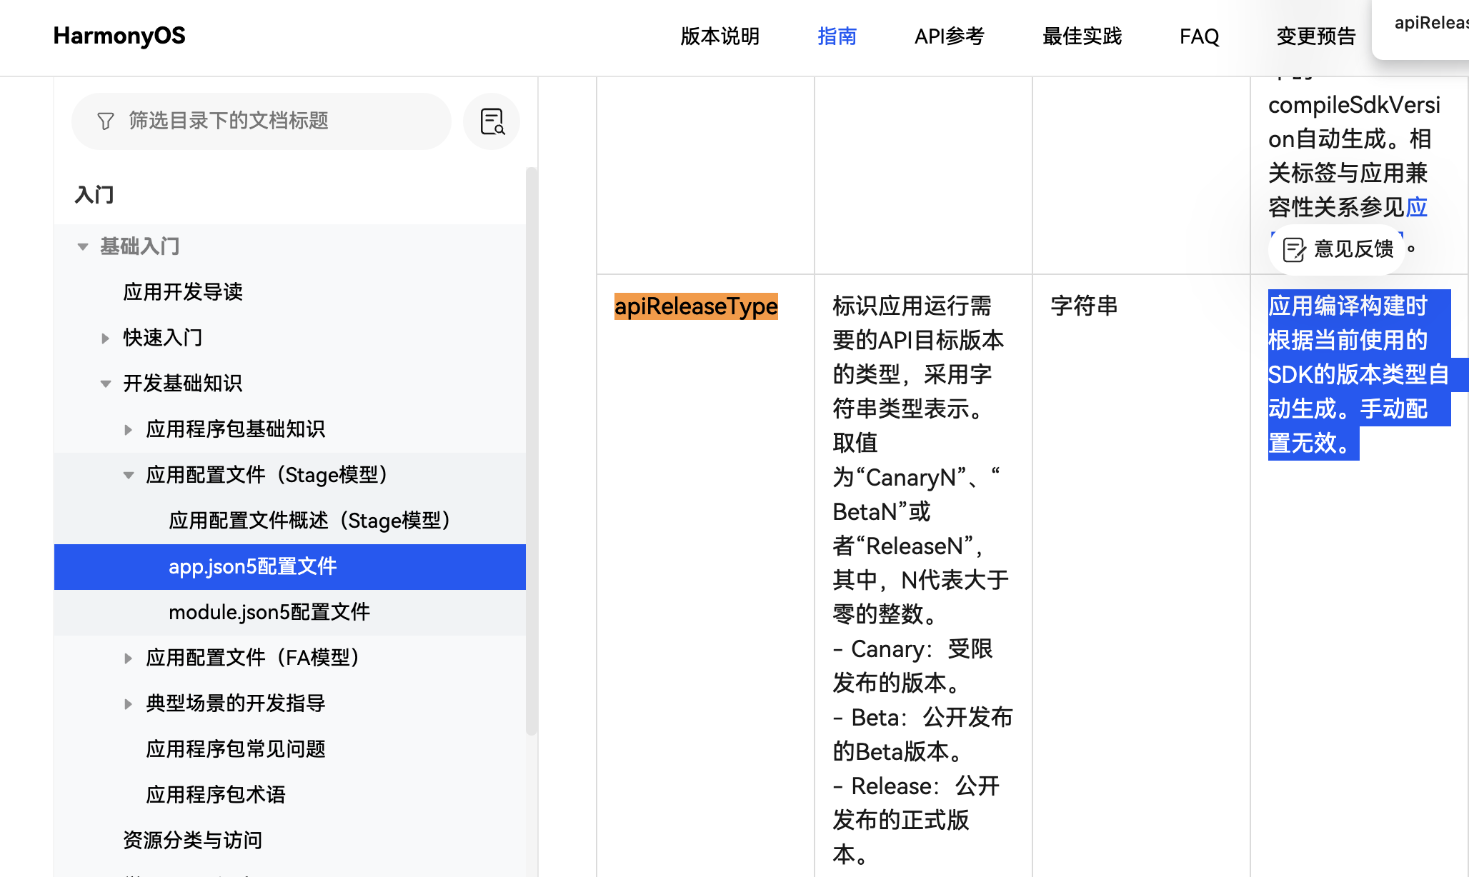
Task: Click the HarmonyOS logo
Action: coord(119,36)
